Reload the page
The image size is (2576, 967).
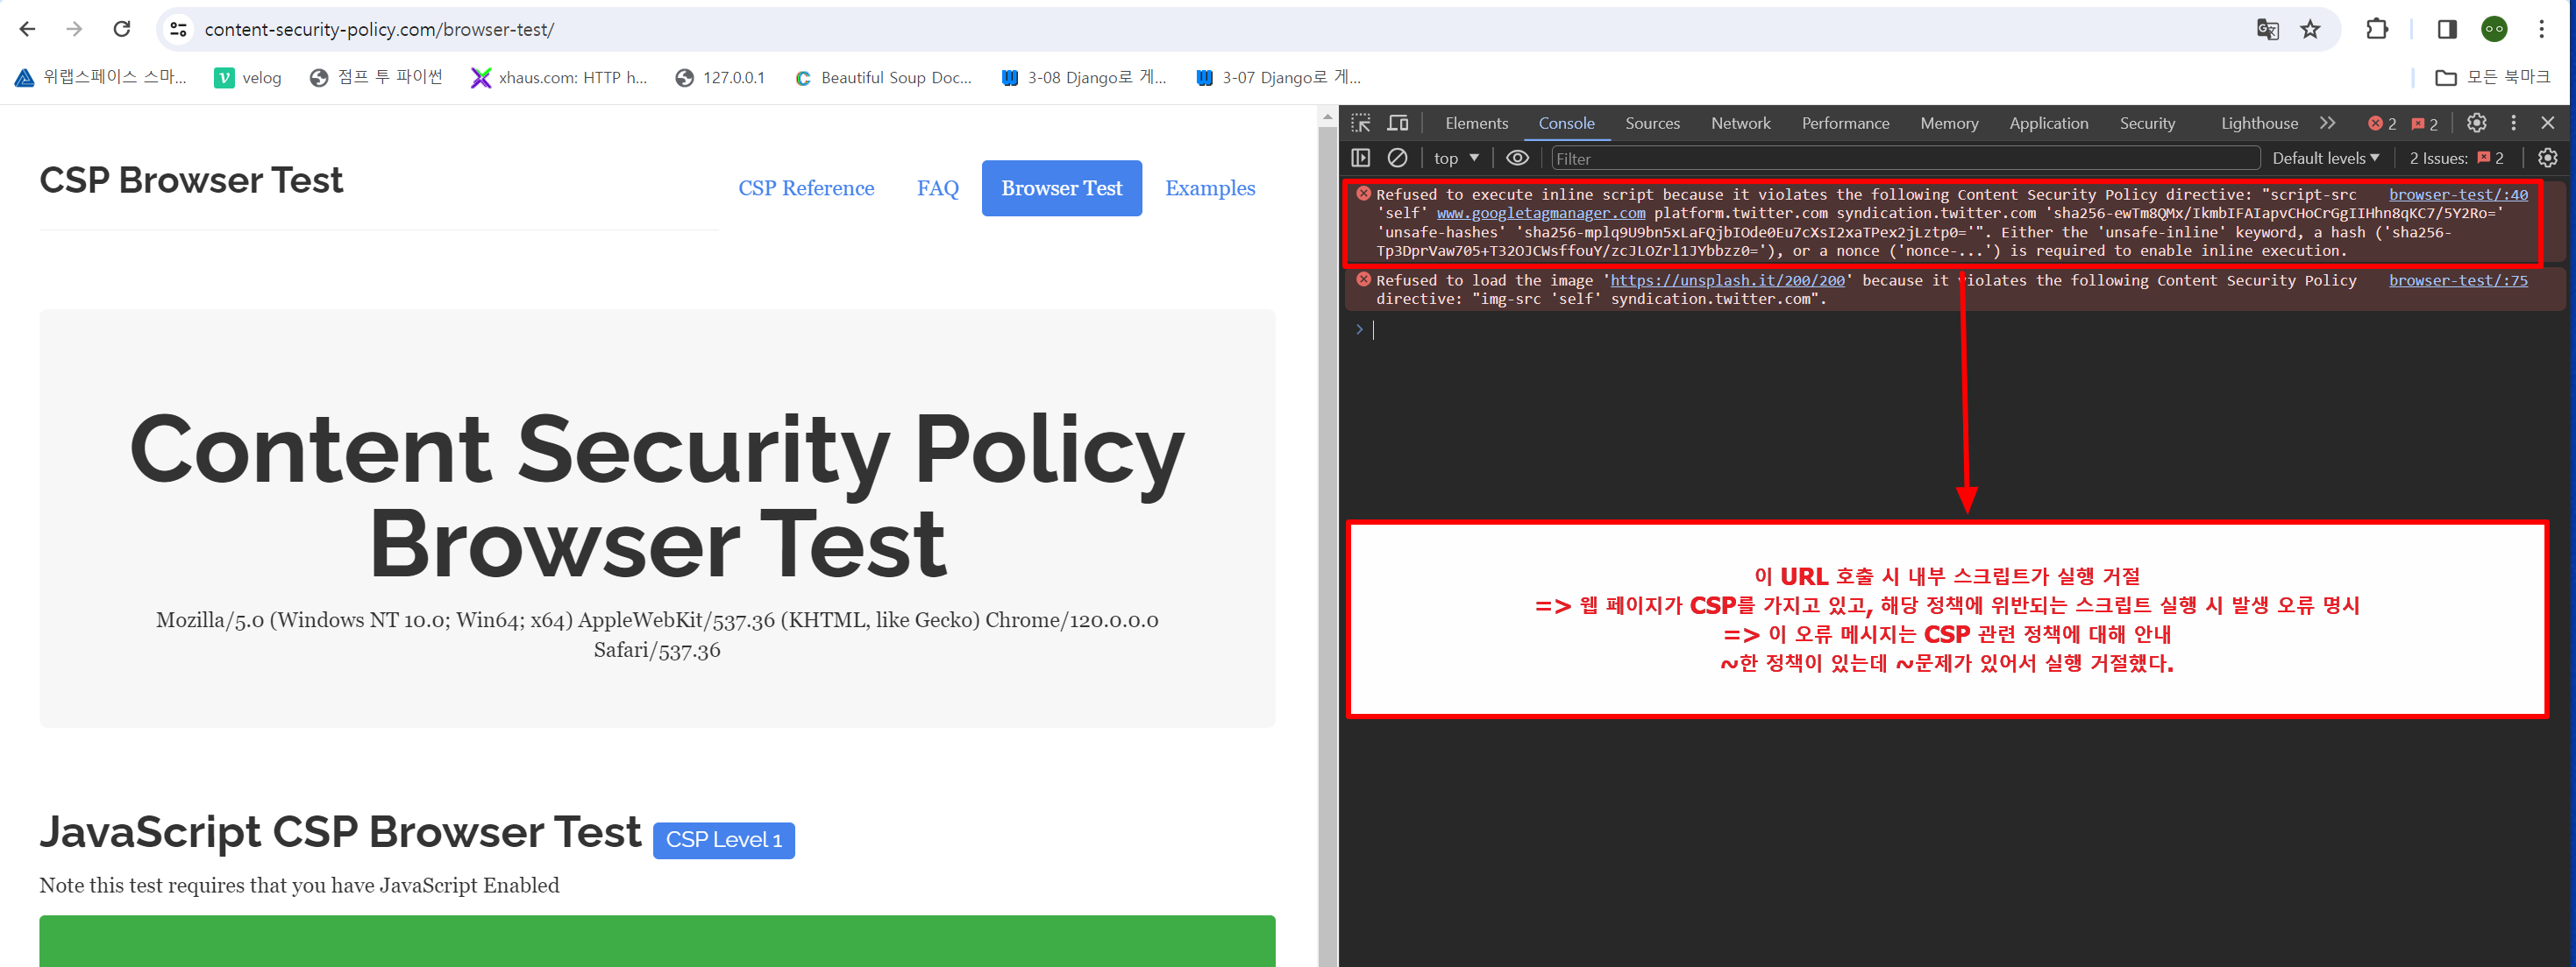pyautogui.click(x=122, y=29)
